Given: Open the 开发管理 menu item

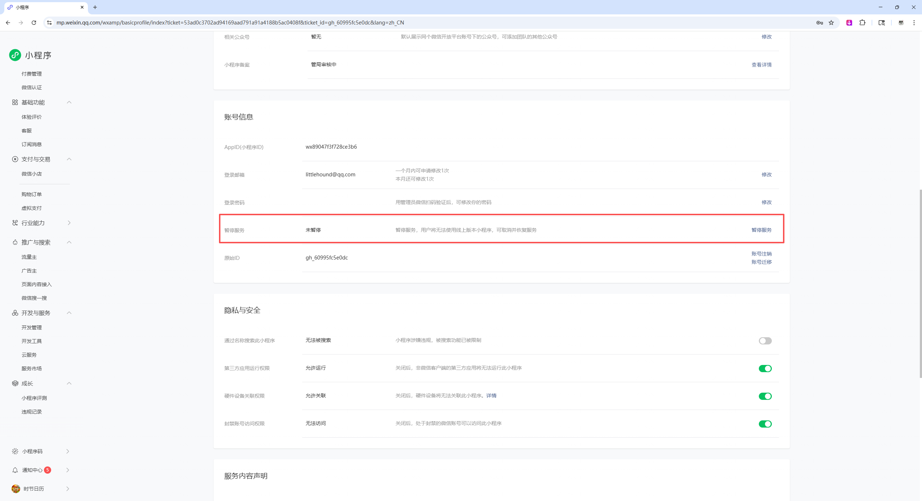Looking at the screenshot, I should [x=32, y=328].
